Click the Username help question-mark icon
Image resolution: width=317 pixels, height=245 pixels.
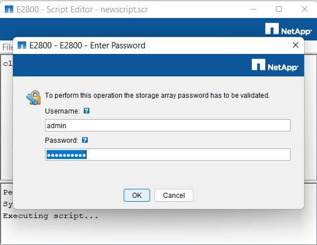pos(87,111)
